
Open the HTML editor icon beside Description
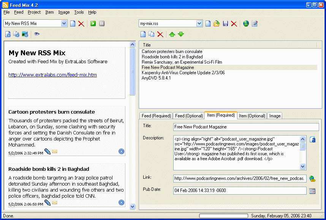(312, 139)
